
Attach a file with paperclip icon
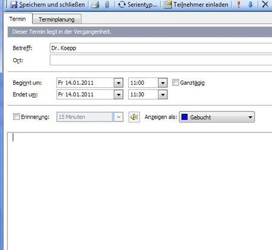(107, 4)
